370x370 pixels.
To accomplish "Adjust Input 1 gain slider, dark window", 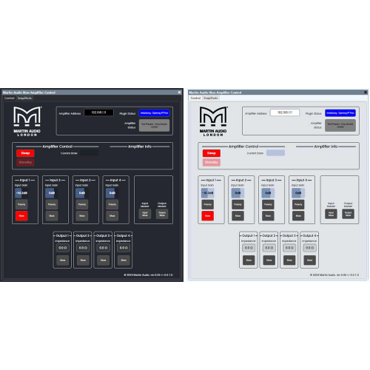I will point(21,193).
